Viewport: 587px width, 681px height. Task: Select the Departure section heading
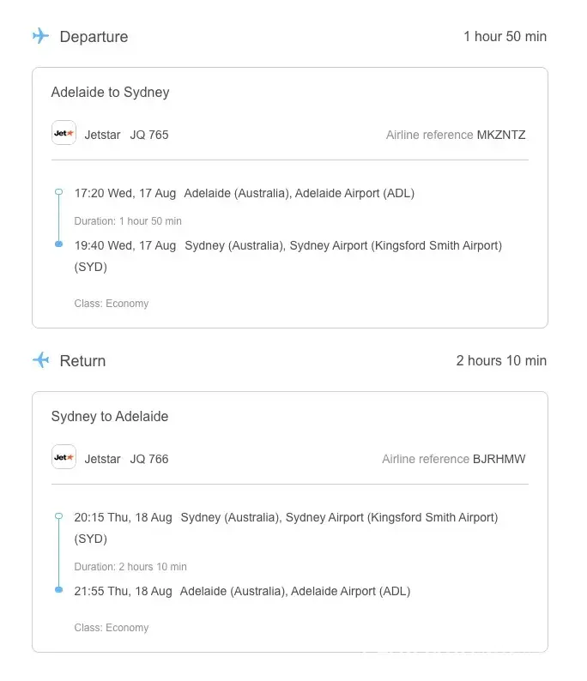pos(94,37)
